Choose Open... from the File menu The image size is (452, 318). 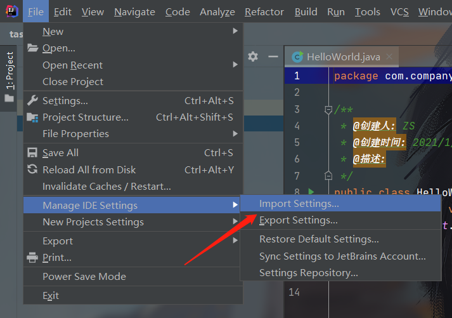(133, 48)
